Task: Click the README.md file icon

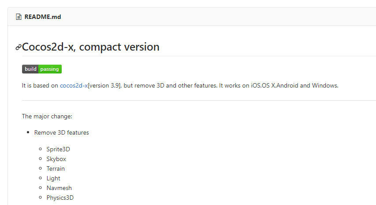Action: 19,17
